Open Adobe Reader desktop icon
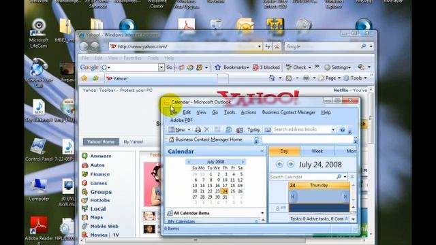 pos(39,229)
